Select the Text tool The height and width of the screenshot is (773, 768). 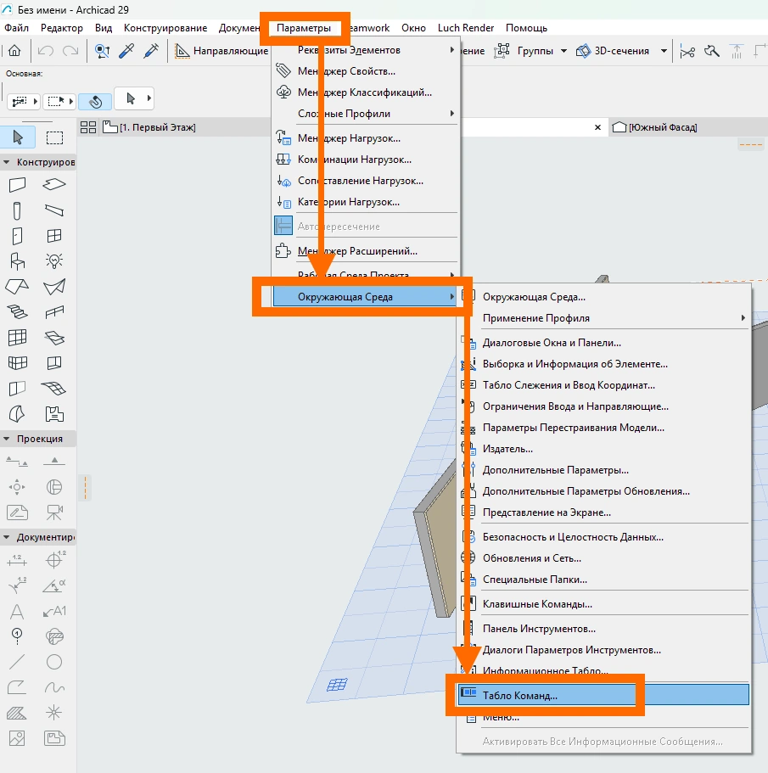(x=17, y=611)
